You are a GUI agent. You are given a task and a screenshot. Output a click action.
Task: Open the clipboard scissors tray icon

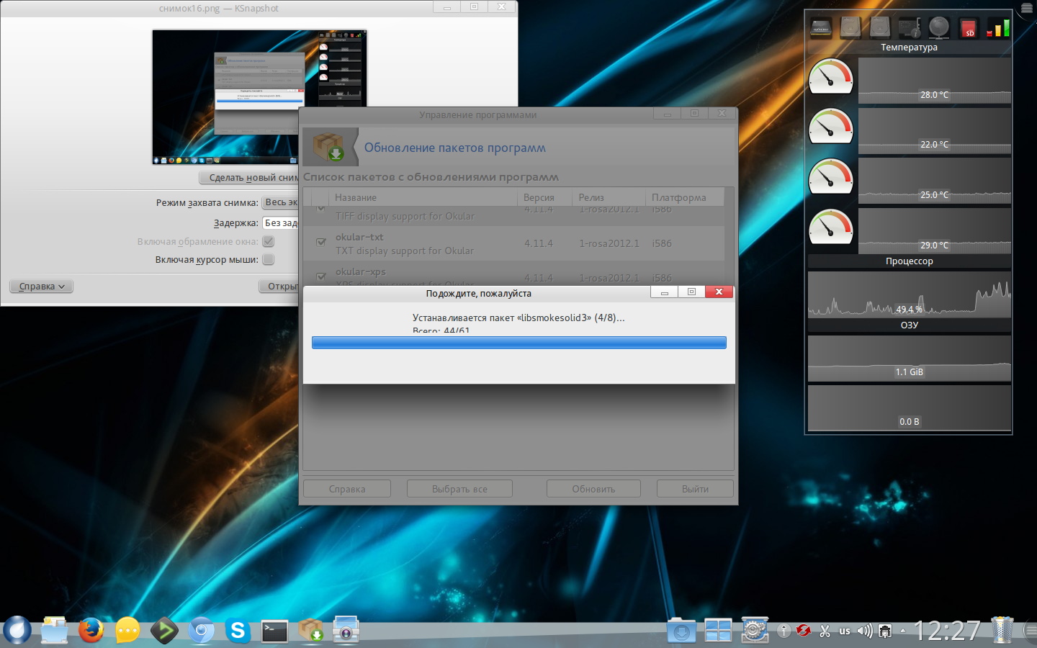(x=825, y=631)
